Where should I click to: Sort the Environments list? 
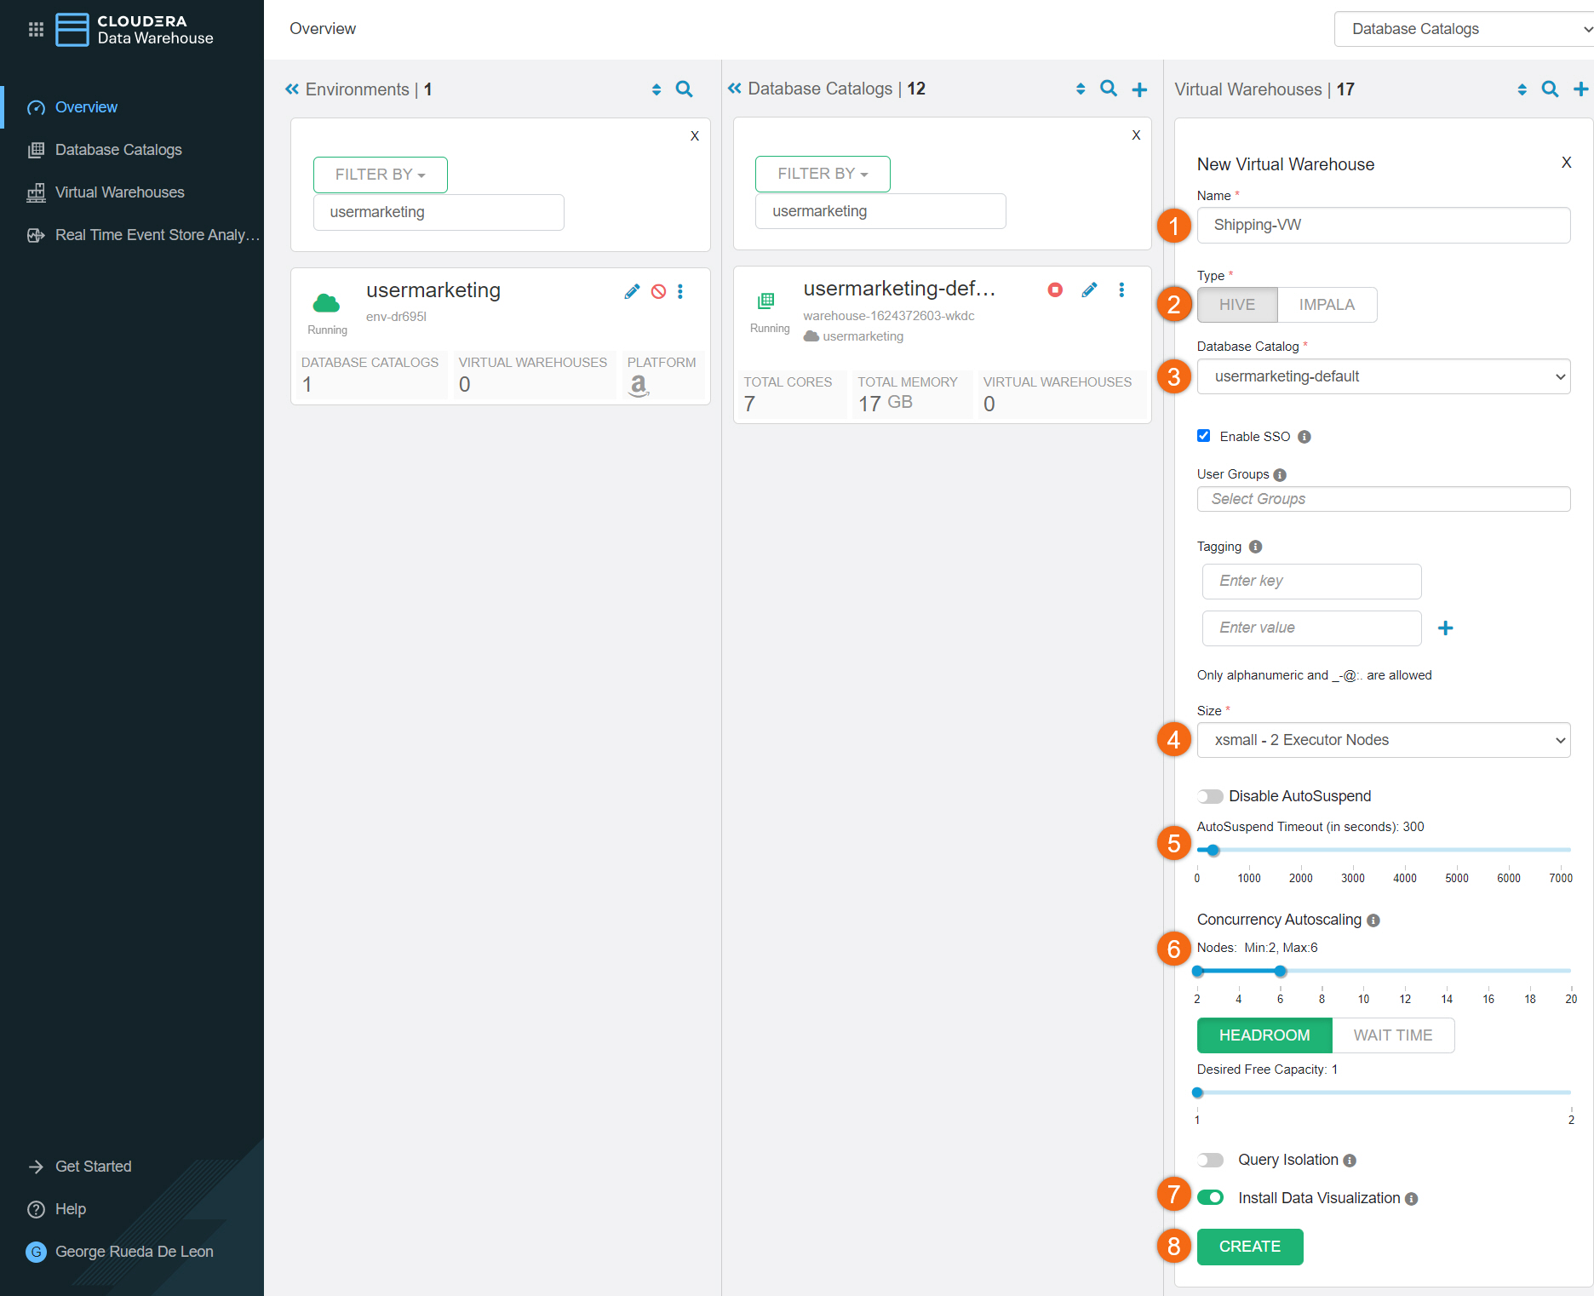point(657,89)
